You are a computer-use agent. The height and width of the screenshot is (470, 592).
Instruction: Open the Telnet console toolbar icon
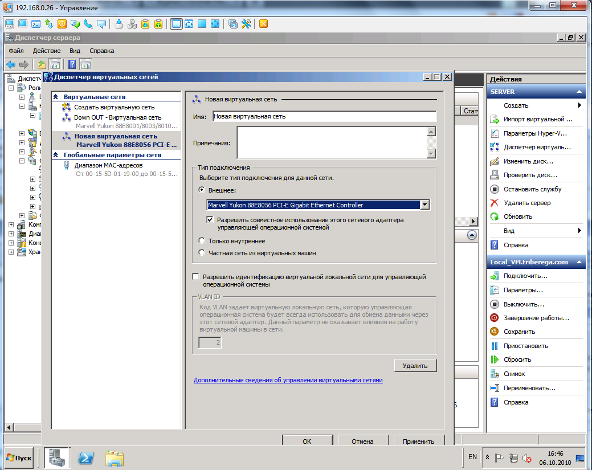tap(36, 24)
